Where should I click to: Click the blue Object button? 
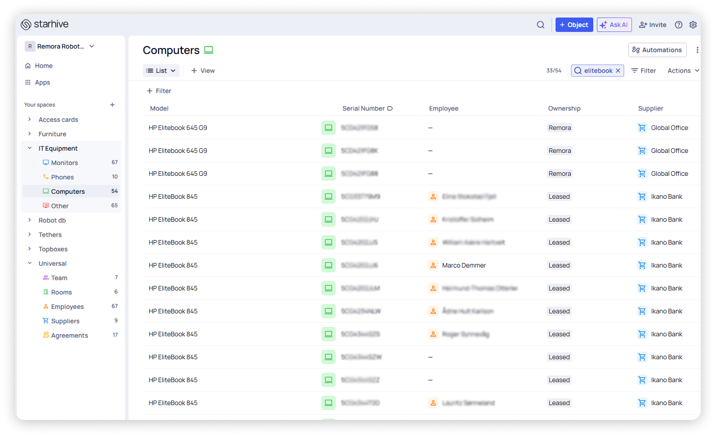click(x=574, y=25)
